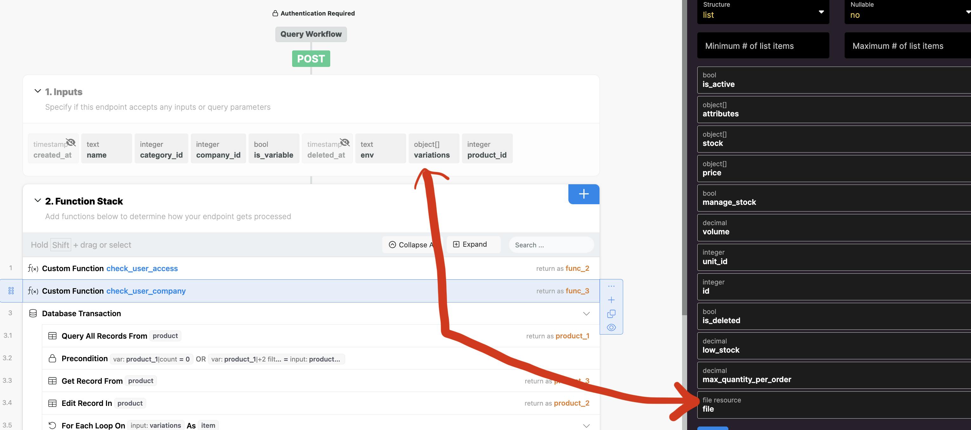
Task: Toggle hidden eye on deleted_at input
Action: [x=345, y=142]
